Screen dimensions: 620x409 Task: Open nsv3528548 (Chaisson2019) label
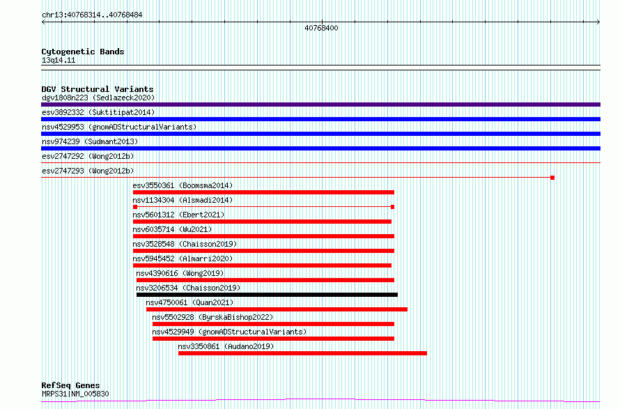(185, 244)
